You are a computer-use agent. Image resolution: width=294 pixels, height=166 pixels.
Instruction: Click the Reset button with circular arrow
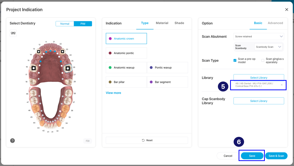[147, 140]
